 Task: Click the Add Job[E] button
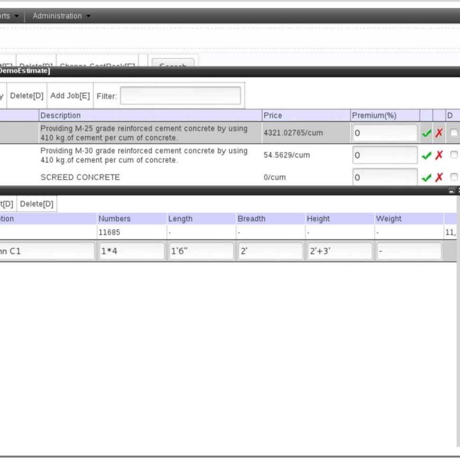[70, 95]
